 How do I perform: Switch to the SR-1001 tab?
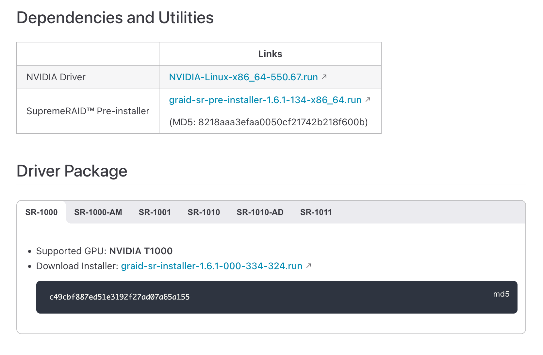tap(155, 212)
